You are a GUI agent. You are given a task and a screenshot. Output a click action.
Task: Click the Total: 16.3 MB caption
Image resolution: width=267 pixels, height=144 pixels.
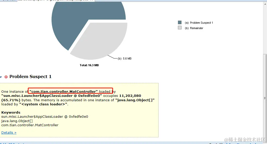tap(89, 65)
